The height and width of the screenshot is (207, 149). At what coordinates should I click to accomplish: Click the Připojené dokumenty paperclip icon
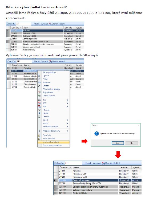pos(39,131)
